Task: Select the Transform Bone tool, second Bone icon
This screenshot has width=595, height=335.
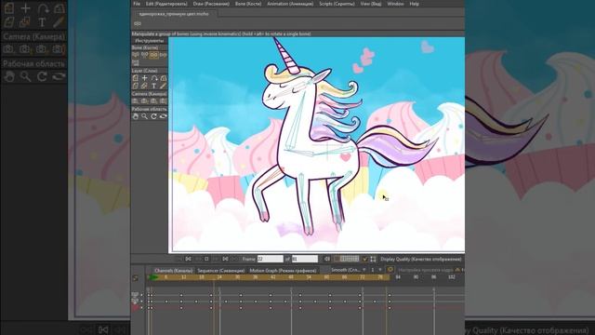Action: click(x=145, y=55)
